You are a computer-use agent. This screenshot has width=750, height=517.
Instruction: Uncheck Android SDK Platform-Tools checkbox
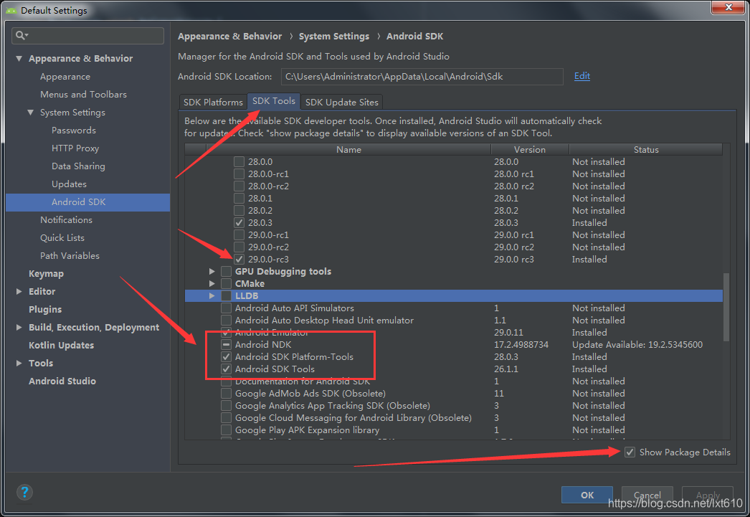(227, 357)
